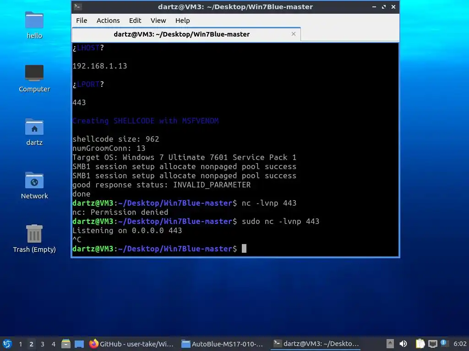Click the terminal cursor at the prompt
469x351 pixels.
coord(244,248)
